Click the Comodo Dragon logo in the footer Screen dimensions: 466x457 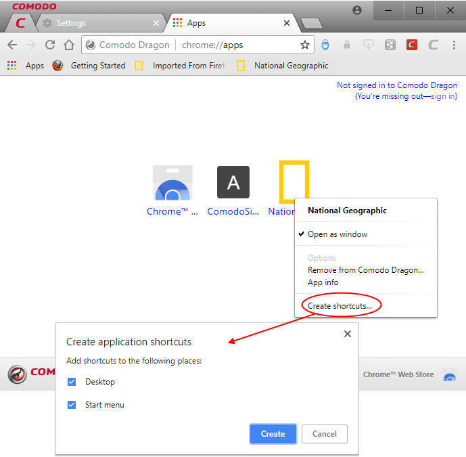coord(17,374)
